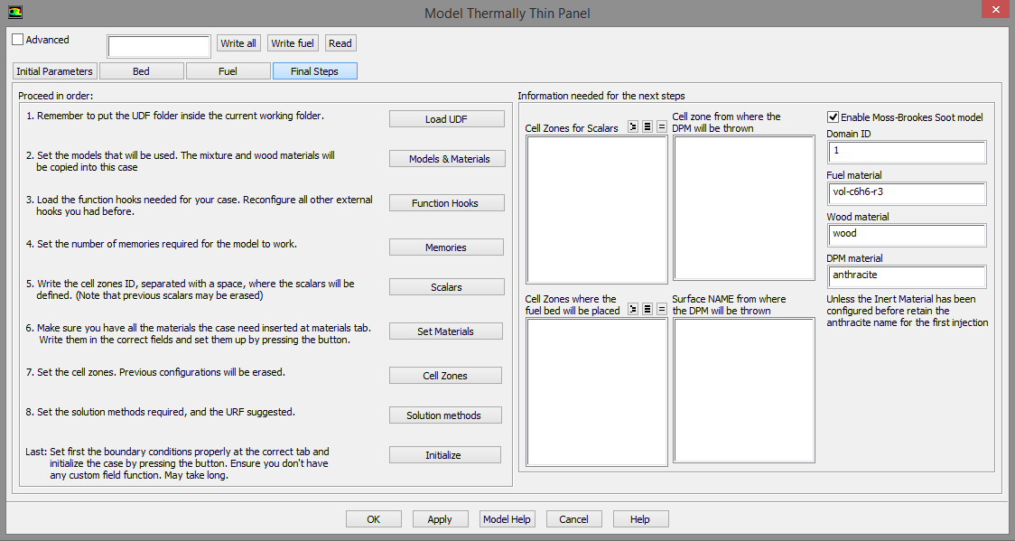Image resolution: width=1015 pixels, height=541 pixels.
Task: Click the Help button
Action: [x=640, y=519]
